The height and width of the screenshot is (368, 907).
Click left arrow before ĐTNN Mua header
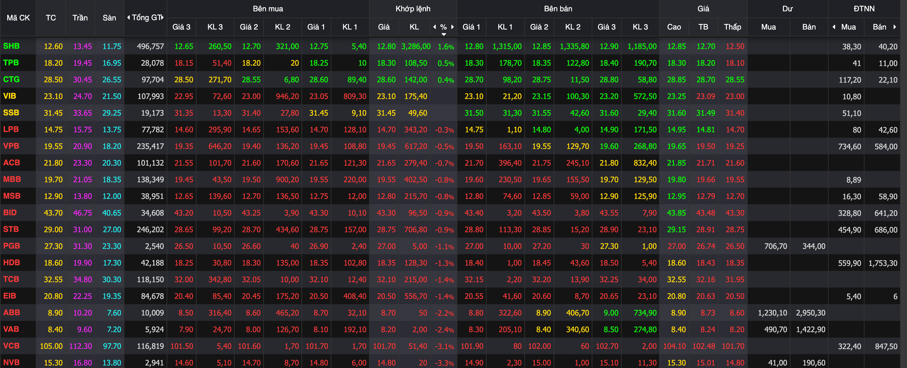click(x=834, y=27)
